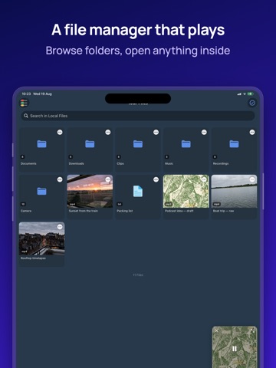The image size is (276, 368).
Task: Click the Boat trip — raw label
Action: (223, 211)
